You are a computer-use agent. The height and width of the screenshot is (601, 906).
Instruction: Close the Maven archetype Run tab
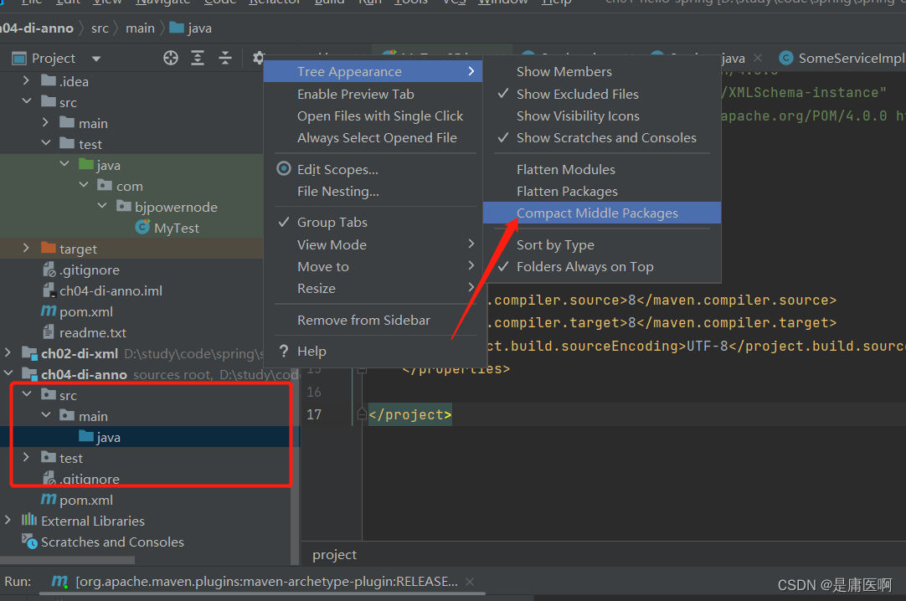click(x=470, y=582)
